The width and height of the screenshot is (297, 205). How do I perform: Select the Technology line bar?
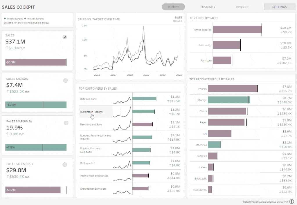click(226, 45)
